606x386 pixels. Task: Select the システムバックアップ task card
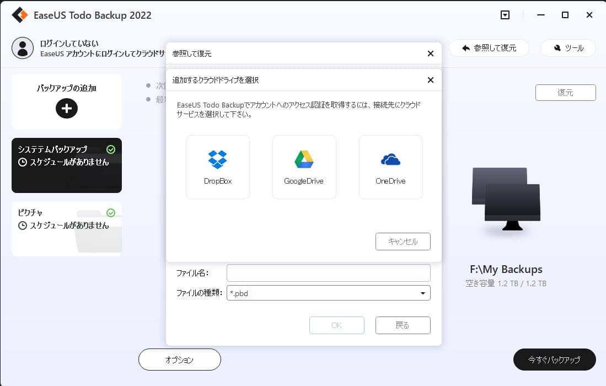(x=67, y=165)
